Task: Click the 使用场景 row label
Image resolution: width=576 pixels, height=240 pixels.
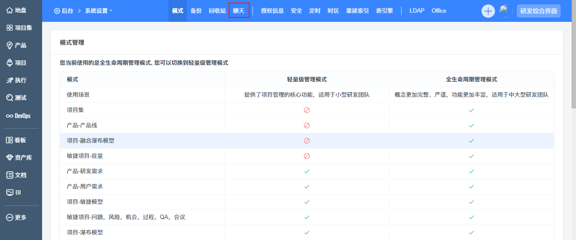Action: [x=78, y=94]
